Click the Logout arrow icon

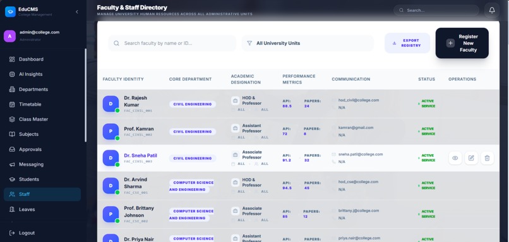12,233
